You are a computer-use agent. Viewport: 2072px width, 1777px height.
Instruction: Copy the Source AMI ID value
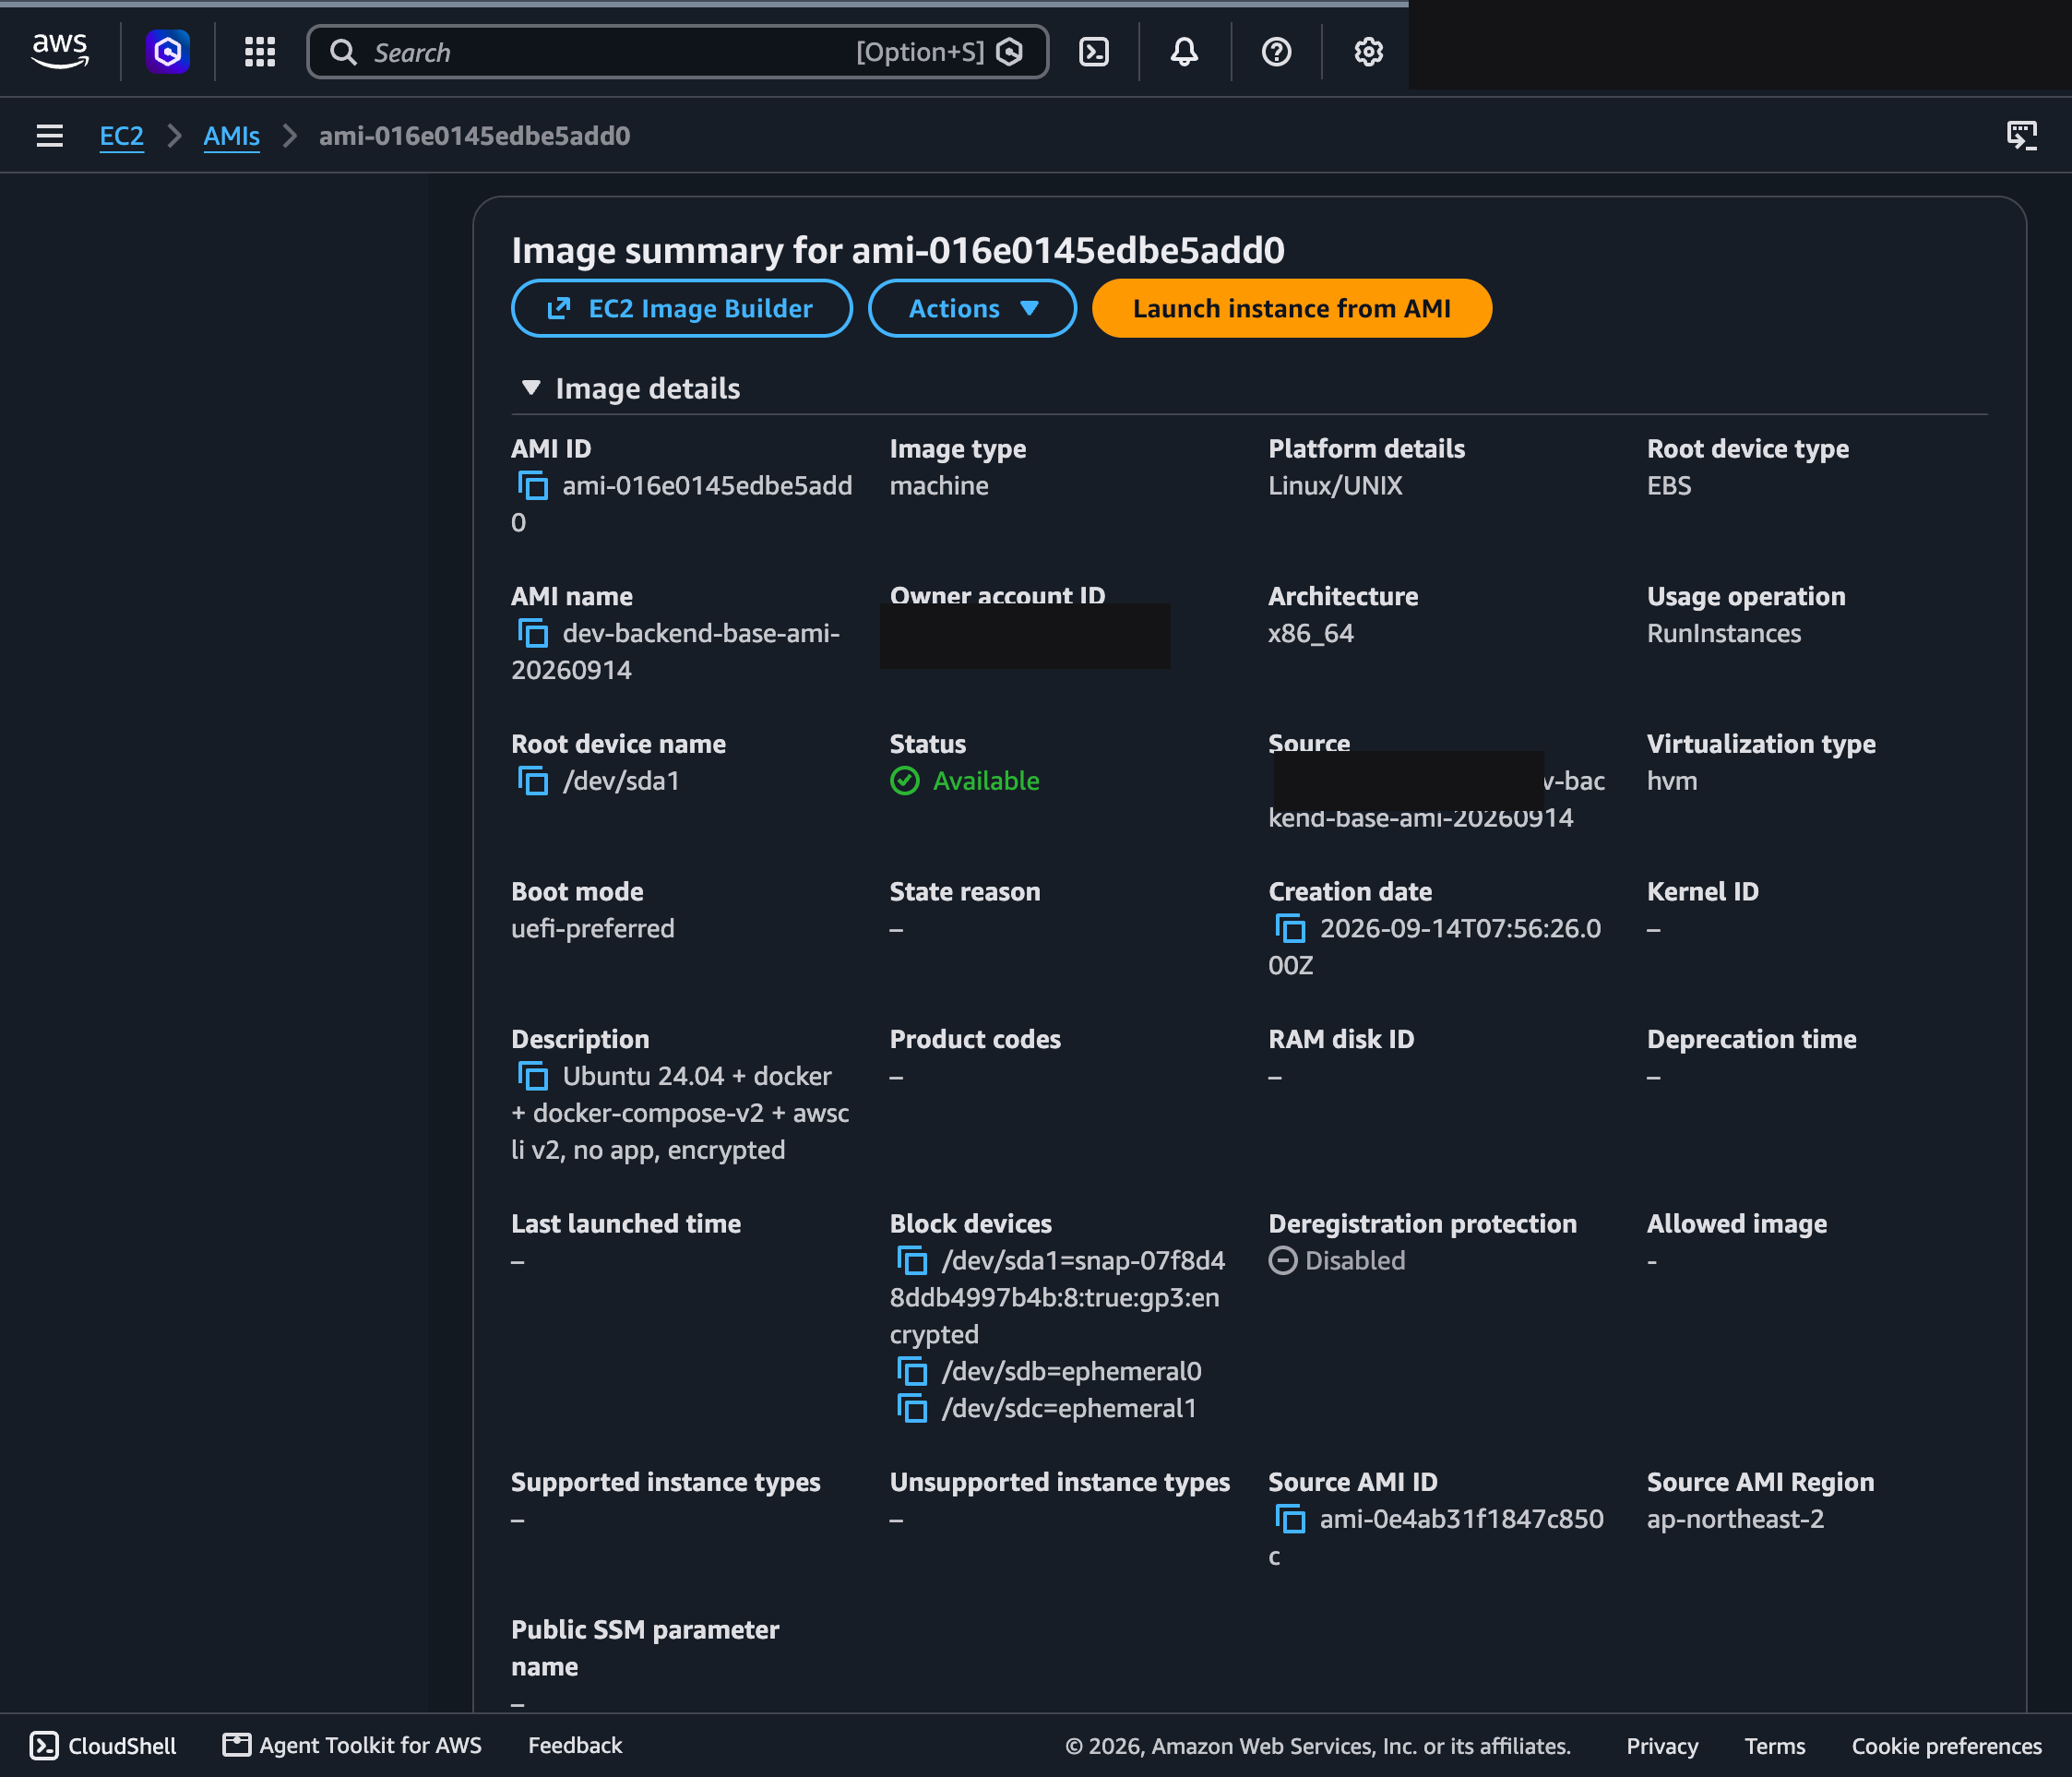(x=1291, y=1520)
